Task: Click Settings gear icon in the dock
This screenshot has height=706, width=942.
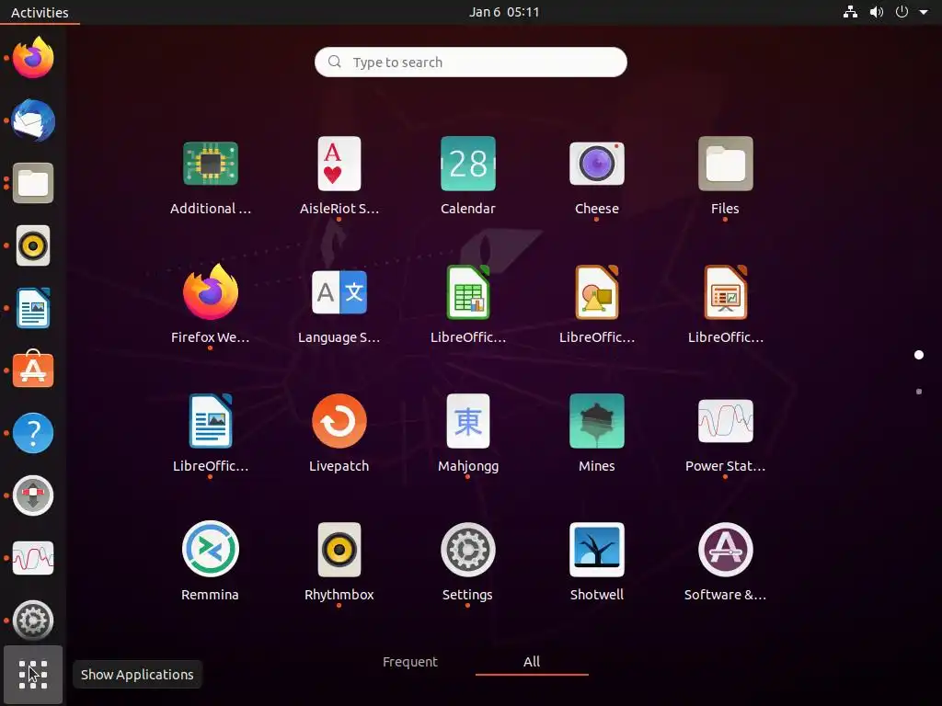Action: pyautogui.click(x=33, y=621)
